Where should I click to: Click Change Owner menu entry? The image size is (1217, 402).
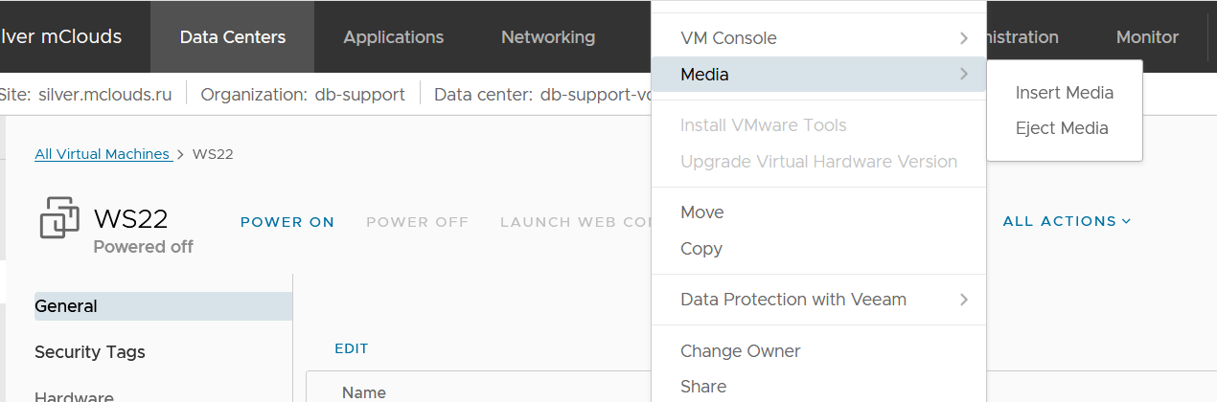[740, 351]
